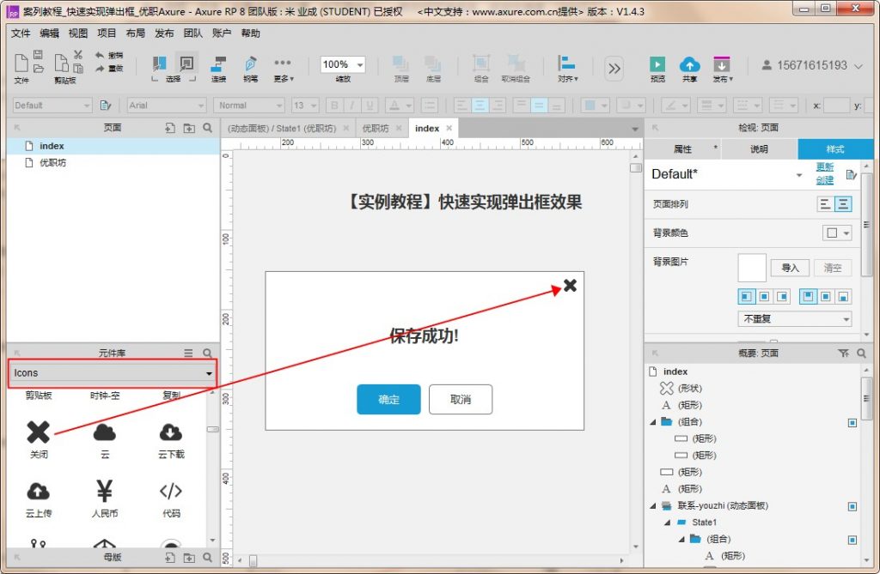Switch to the 优职坊 tab
880x574 pixels.
[375, 128]
